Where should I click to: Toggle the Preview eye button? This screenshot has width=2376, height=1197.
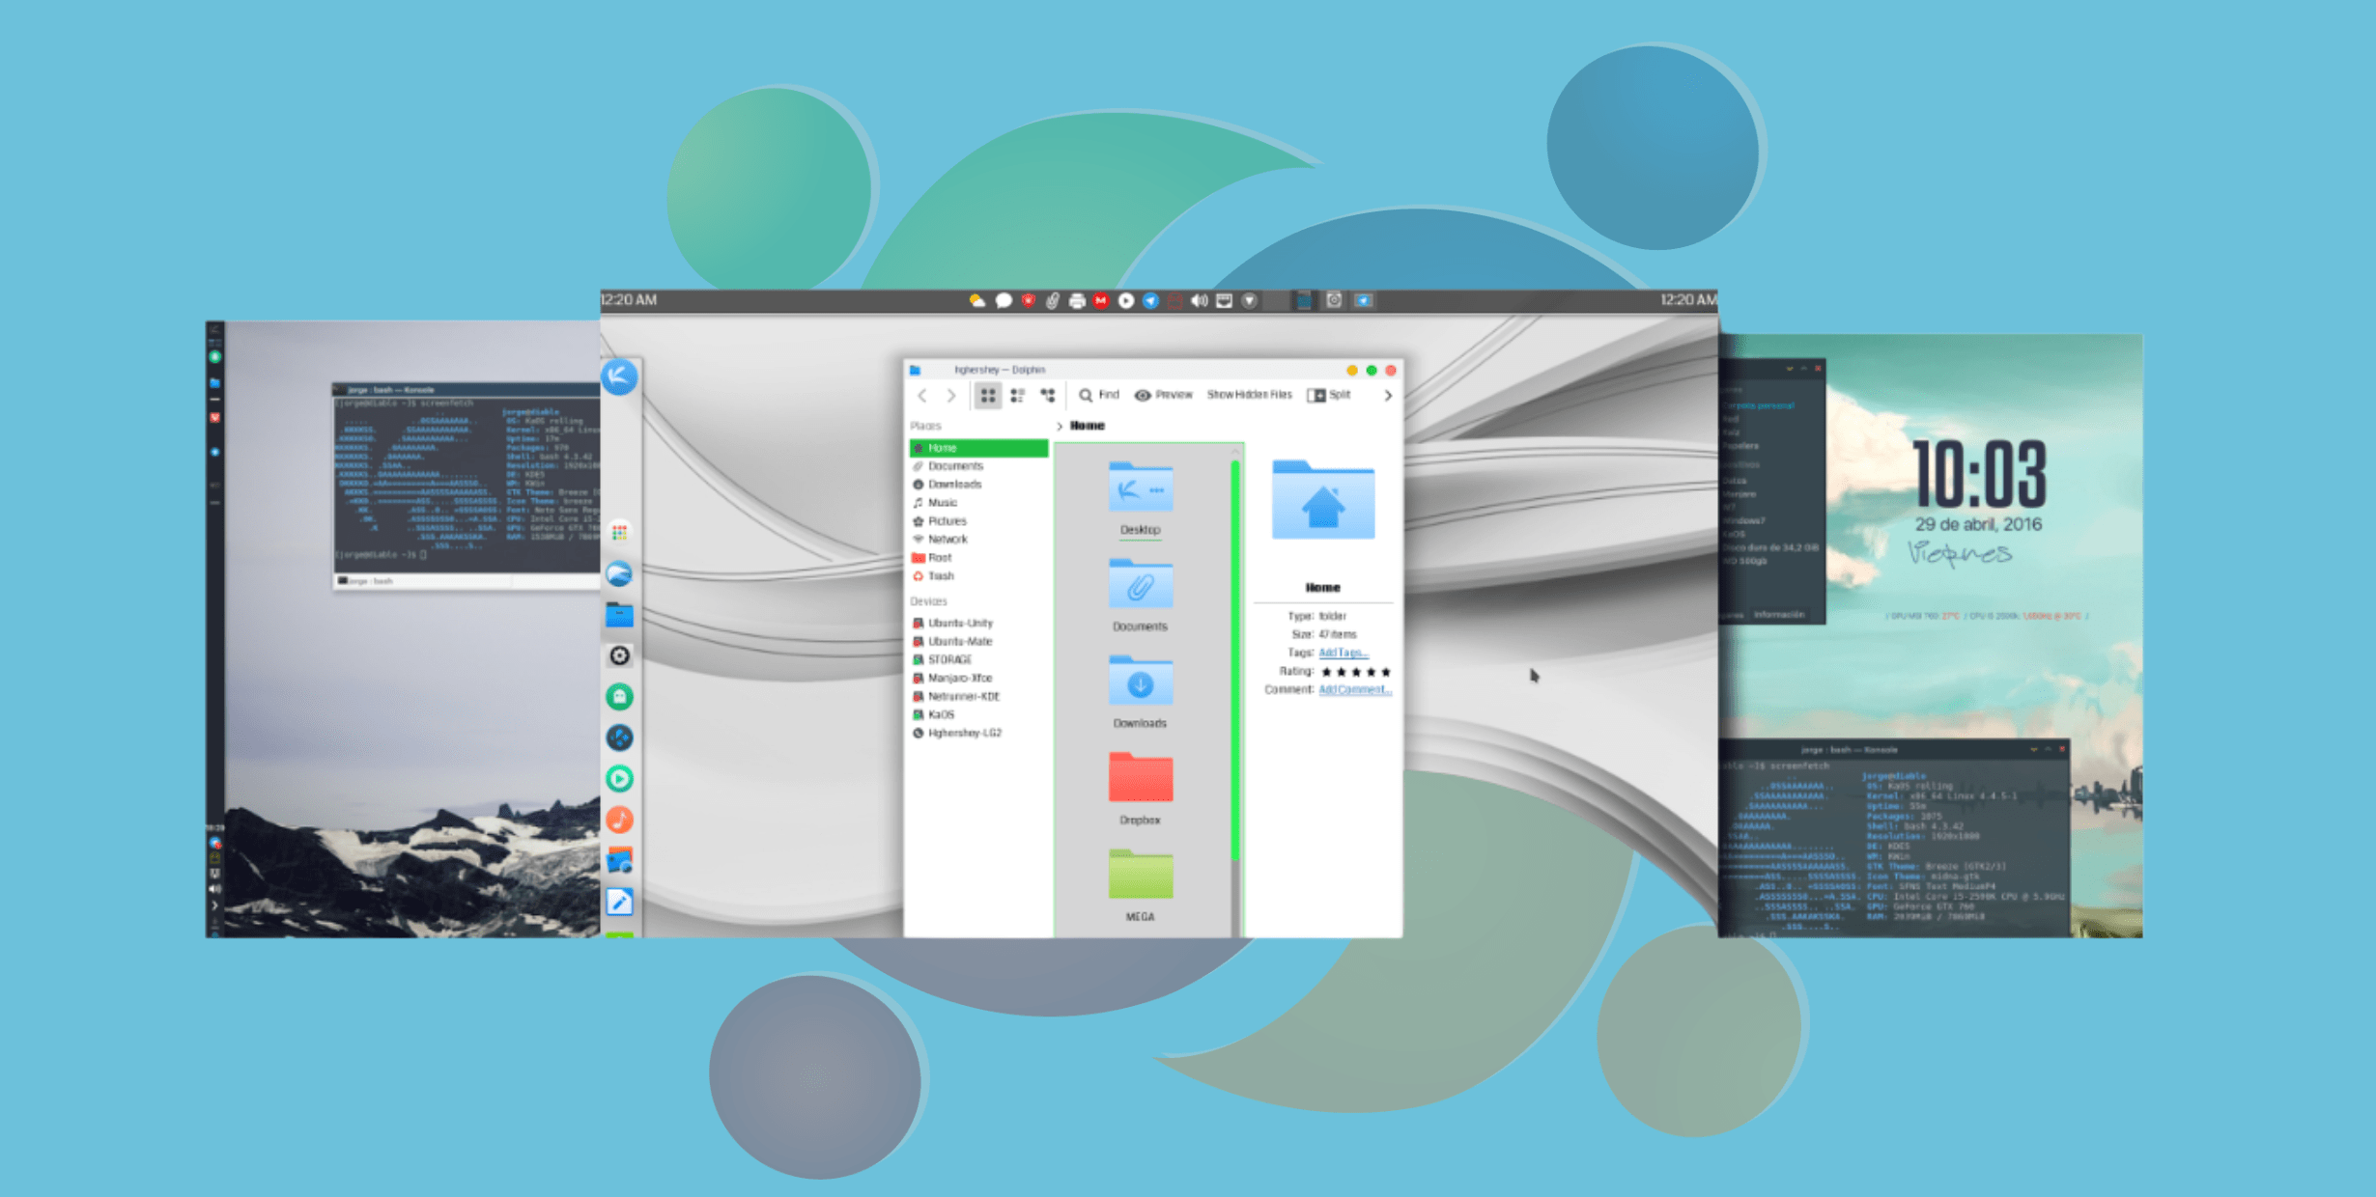tap(1164, 395)
